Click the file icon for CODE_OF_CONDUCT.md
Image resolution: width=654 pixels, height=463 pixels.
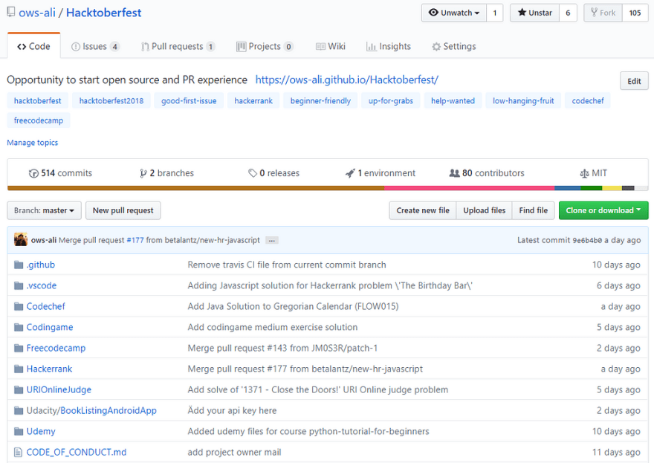coord(18,452)
